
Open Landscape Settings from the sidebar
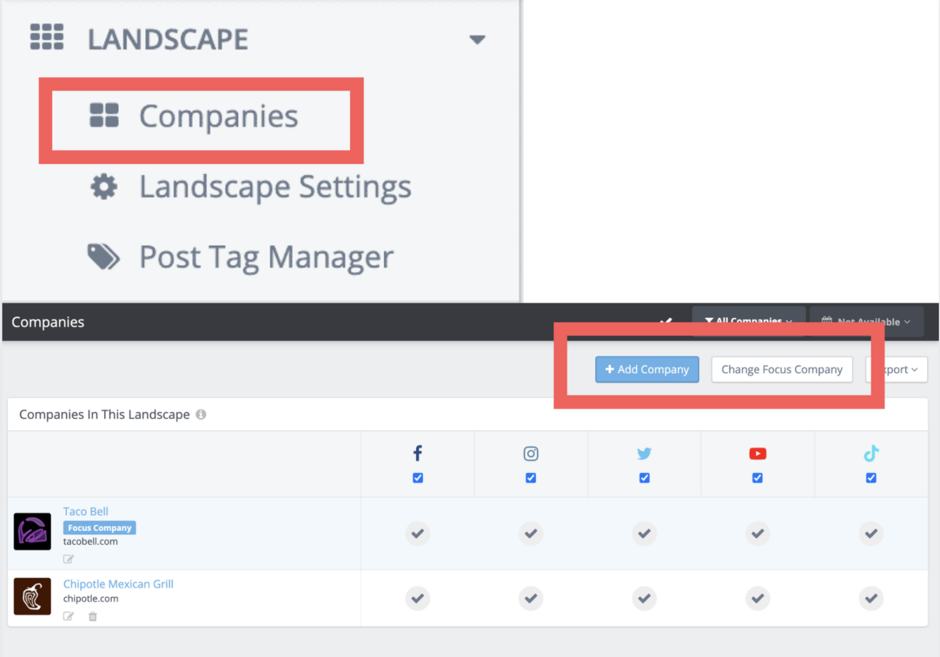pyautogui.click(x=275, y=188)
